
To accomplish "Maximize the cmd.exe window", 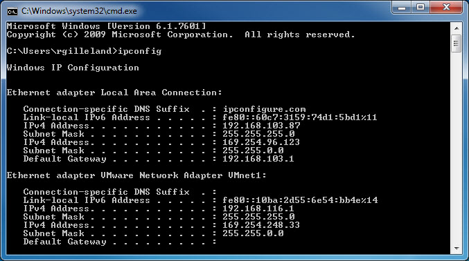I will point(421,8).
